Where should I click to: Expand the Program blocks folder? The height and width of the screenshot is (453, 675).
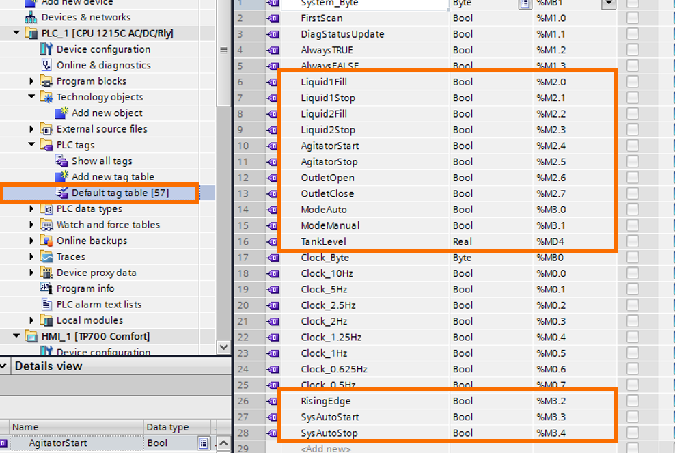(31, 81)
